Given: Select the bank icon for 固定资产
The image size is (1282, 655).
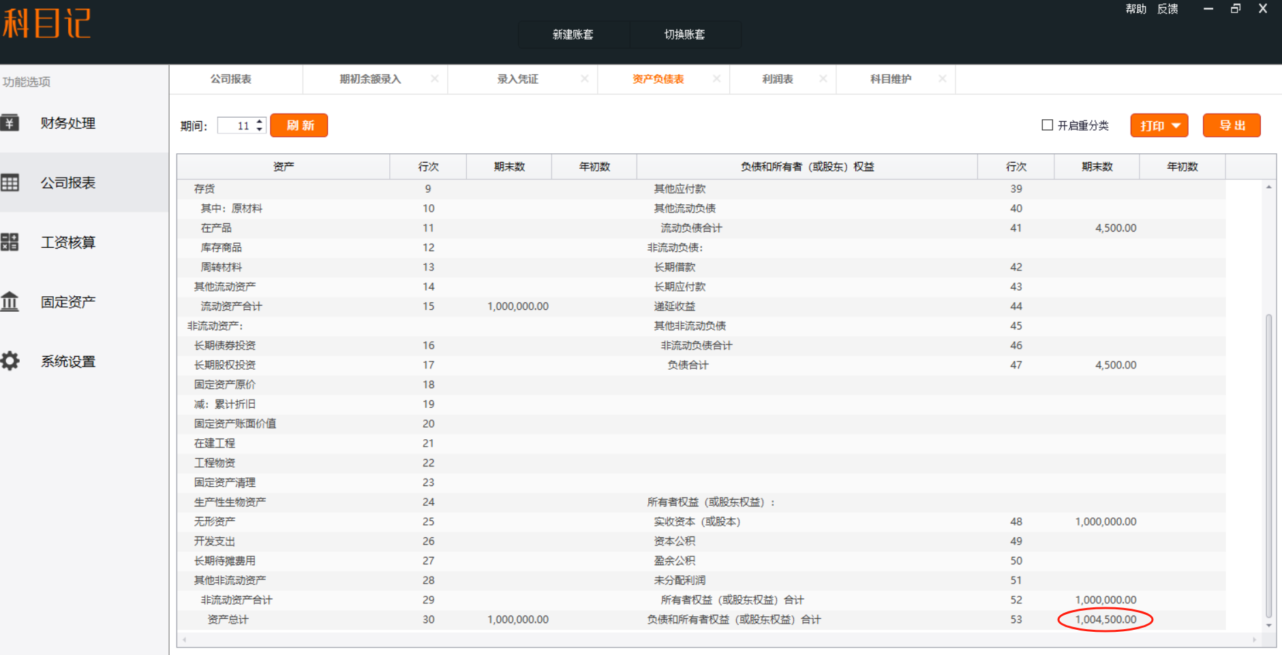Looking at the screenshot, I should click(x=10, y=301).
